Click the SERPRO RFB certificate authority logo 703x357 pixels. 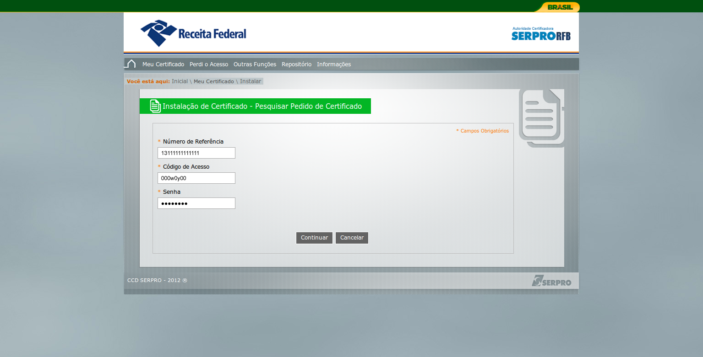coord(541,34)
